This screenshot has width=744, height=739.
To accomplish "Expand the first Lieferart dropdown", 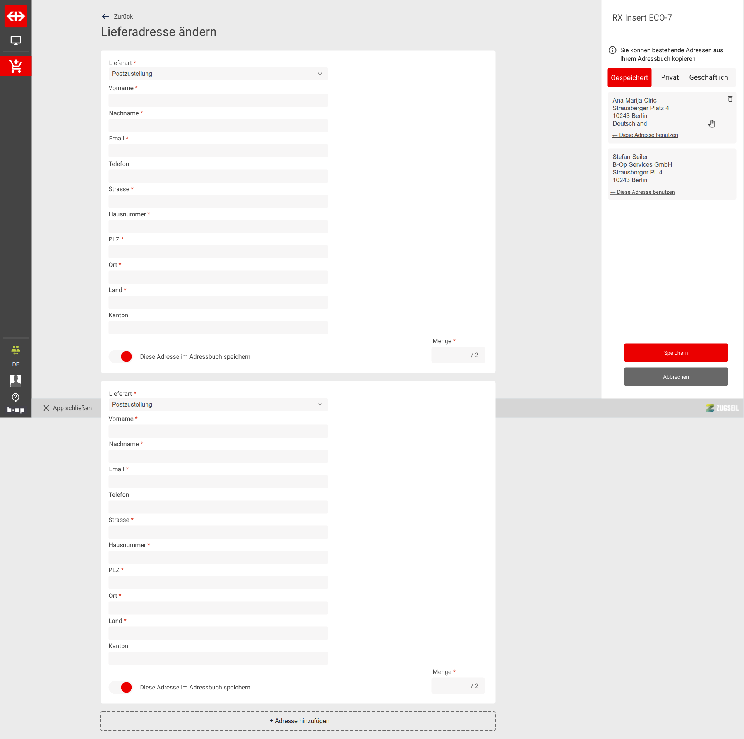I will [218, 74].
